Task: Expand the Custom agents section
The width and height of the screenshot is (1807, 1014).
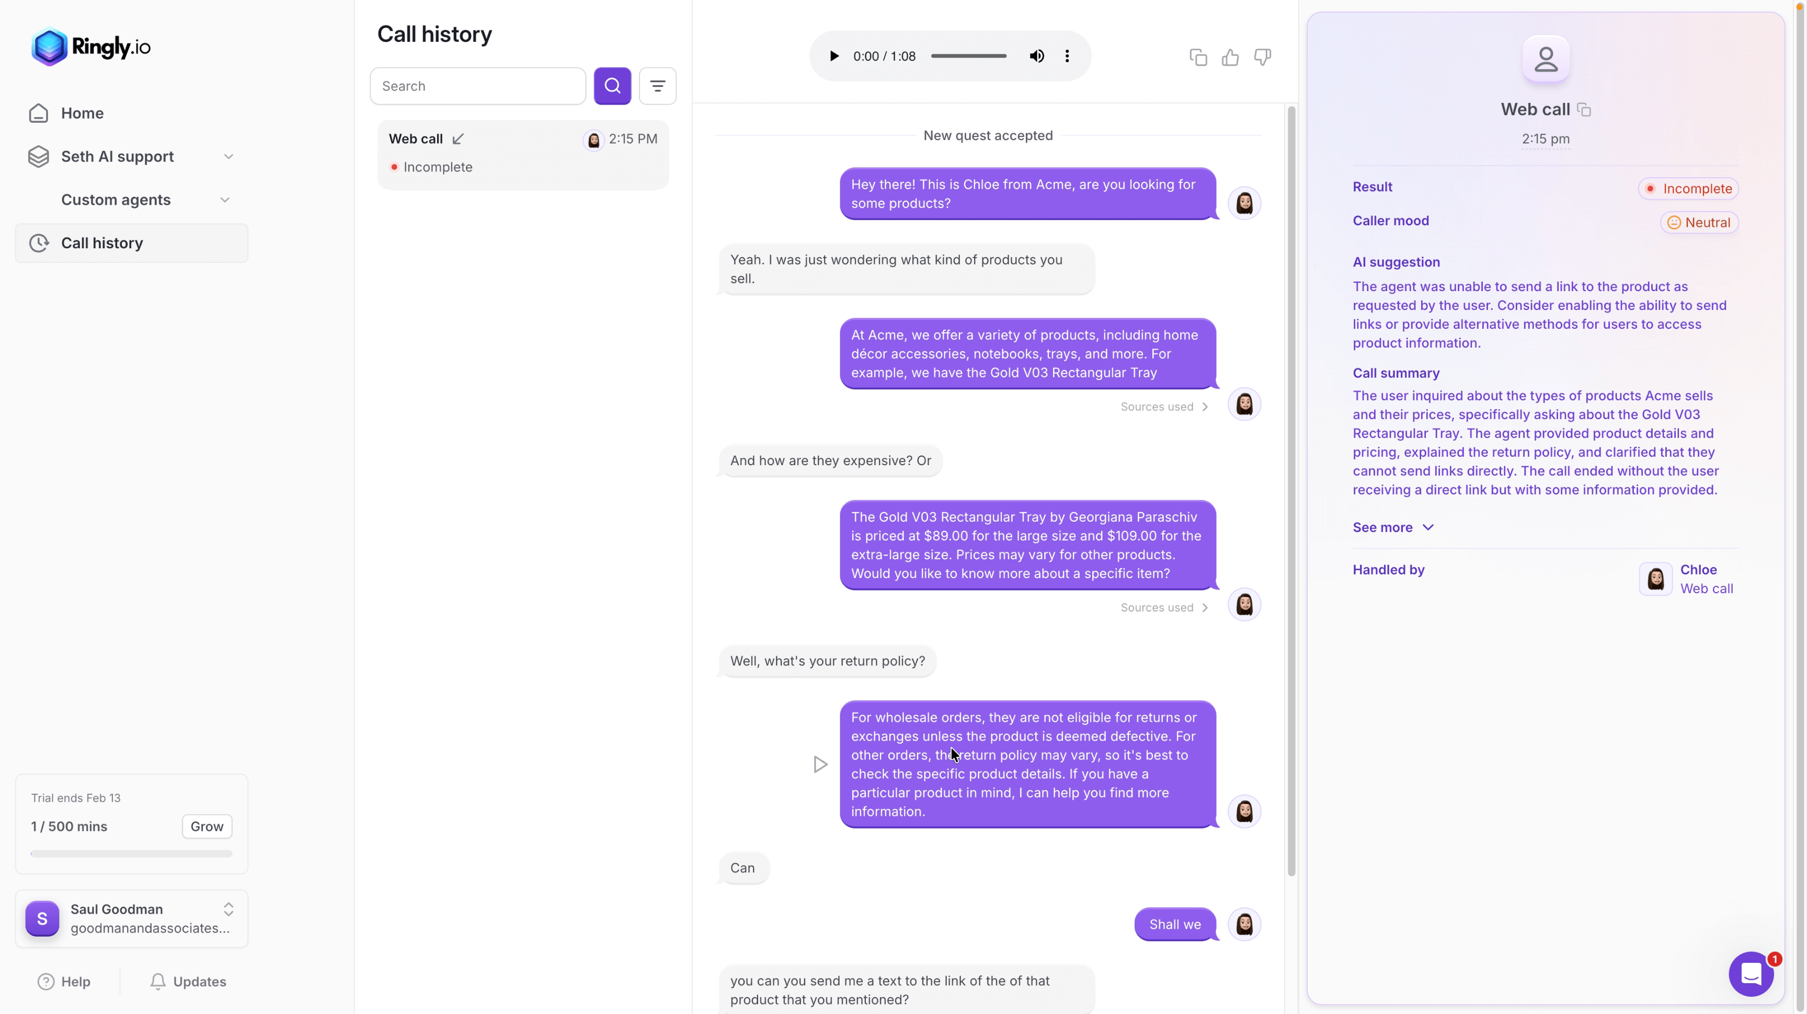Action: (224, 200)
